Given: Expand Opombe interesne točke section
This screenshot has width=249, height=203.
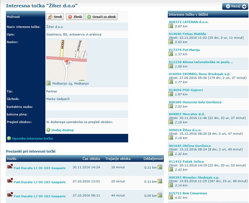Looking at the screenshot, I should (9, 138).
